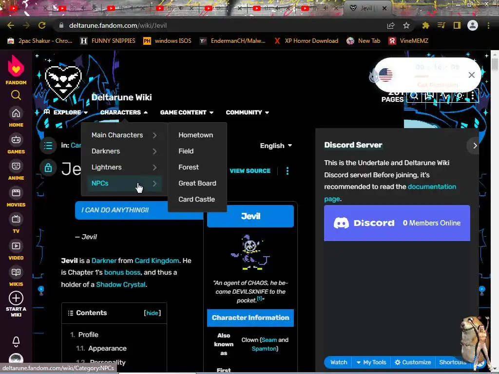Open the media control playlist icon
Image resolution: width=499 pixels, height=374 pixels.
(x=441, y=25)
